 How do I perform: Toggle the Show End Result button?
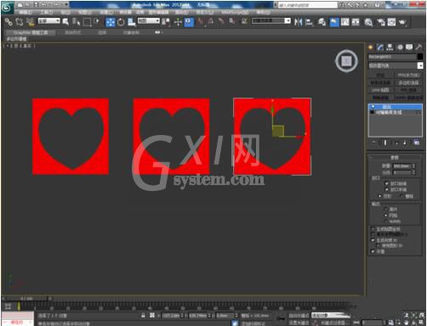(x=385, y=143)
